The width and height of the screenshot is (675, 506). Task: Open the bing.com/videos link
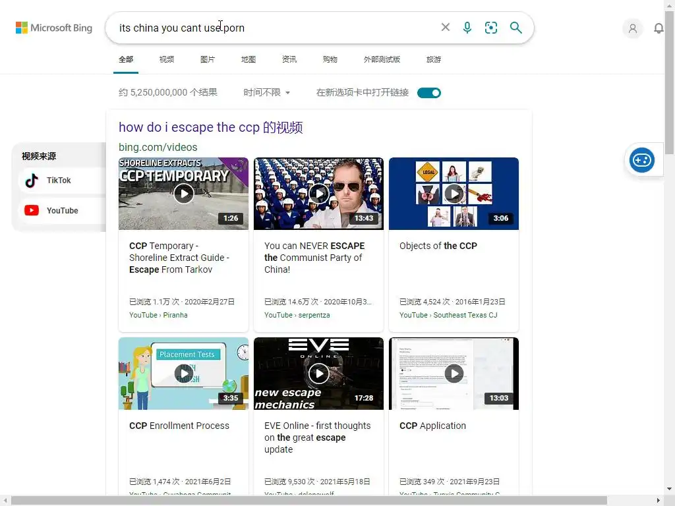coord(158,147)
